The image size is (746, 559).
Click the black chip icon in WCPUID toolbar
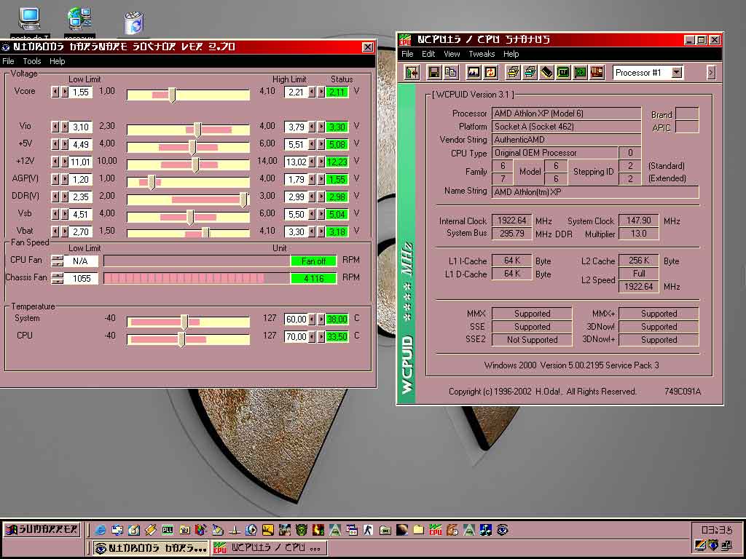(547, 72)
